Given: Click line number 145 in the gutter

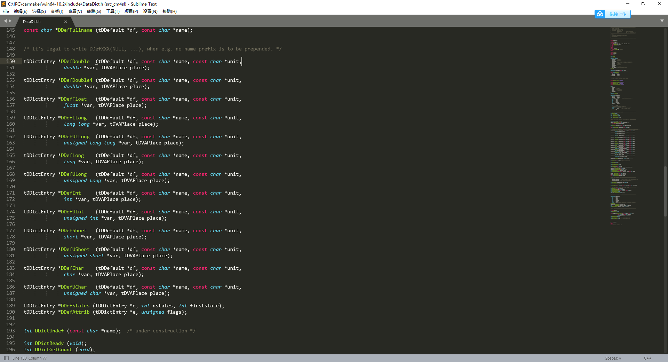Looking at the screenshot, I should (10, 30).
